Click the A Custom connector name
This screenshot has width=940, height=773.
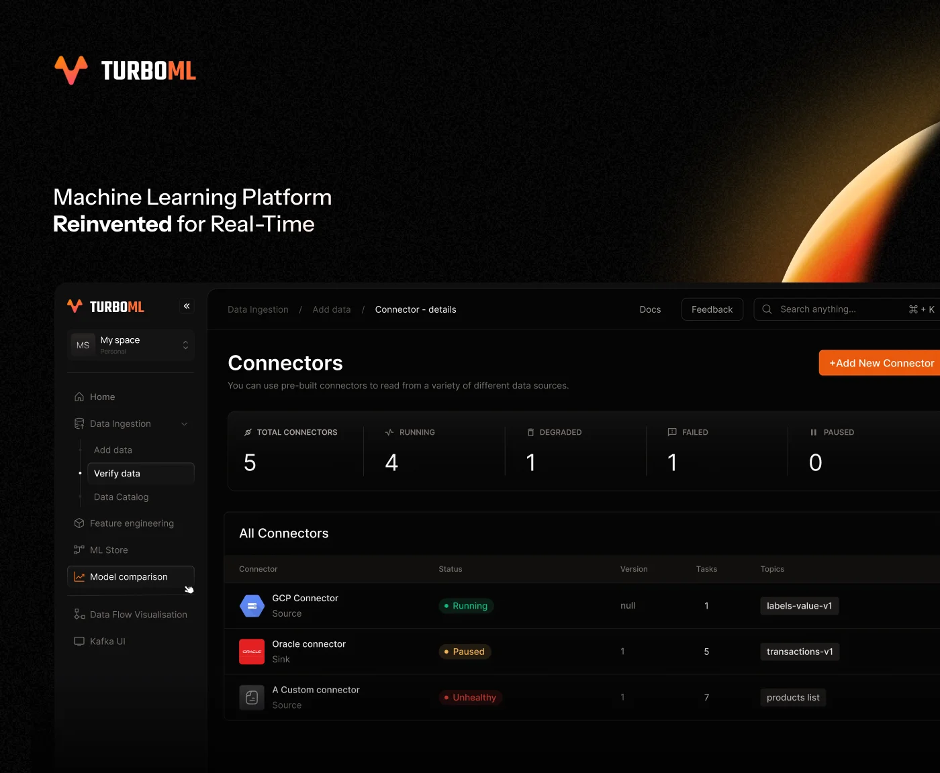316,690
